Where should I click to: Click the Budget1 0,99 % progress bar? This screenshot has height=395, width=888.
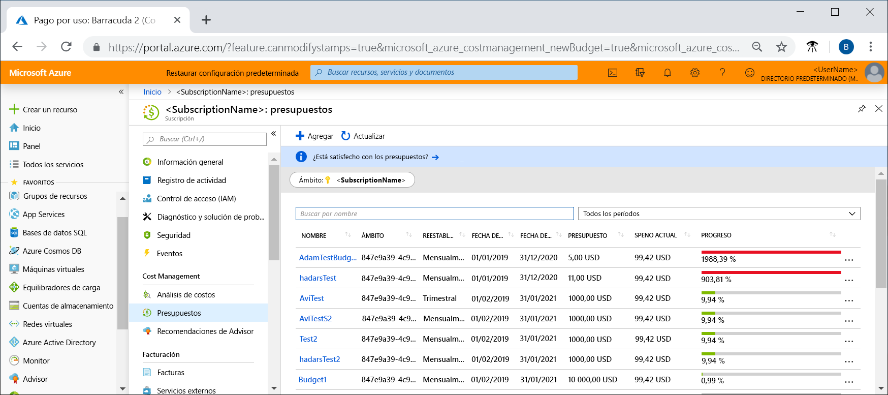pos(771,374)
